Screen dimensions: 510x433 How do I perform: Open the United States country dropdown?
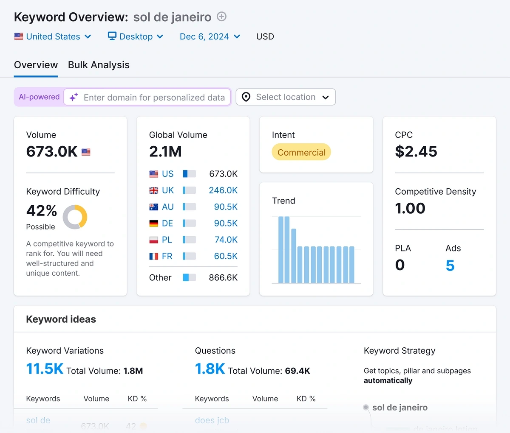click(53, 36)
